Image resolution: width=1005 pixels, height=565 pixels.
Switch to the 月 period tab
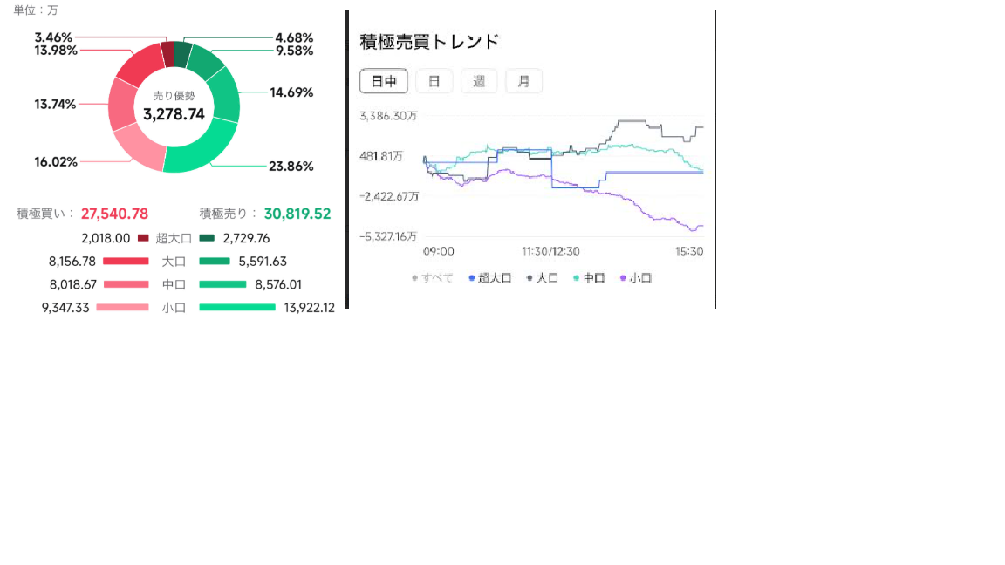coord(523,81)
